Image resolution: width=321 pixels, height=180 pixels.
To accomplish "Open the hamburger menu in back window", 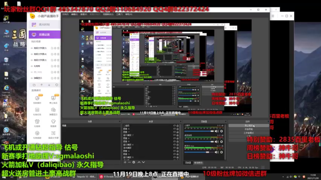I will coord(273,16).
